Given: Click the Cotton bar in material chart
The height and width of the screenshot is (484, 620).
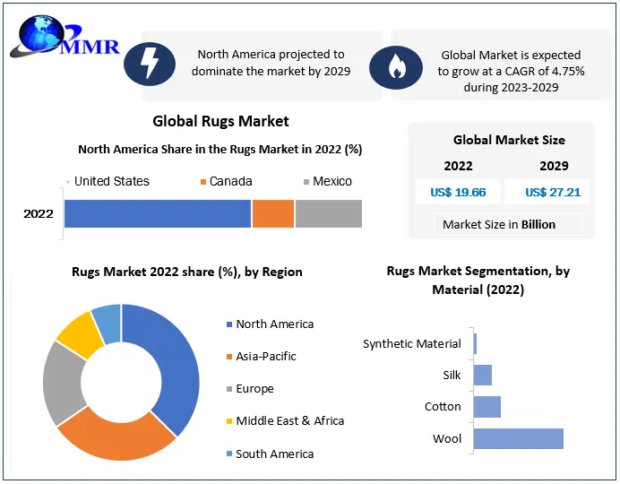Looking at the screenshot, I should click(487, 407).
